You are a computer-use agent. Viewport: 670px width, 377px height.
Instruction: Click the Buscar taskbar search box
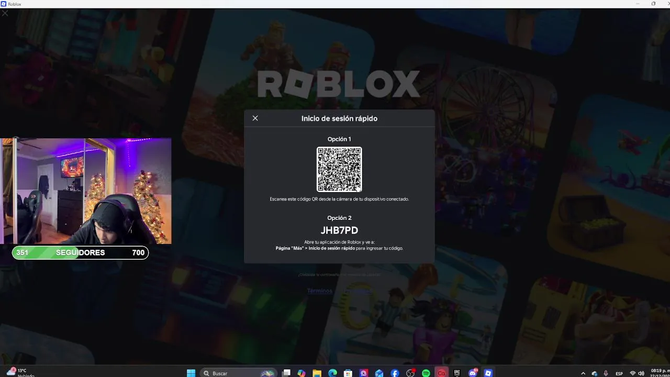tap(239, 373)
